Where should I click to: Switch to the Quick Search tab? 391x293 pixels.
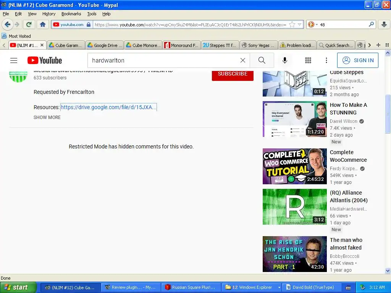(336, 45)
